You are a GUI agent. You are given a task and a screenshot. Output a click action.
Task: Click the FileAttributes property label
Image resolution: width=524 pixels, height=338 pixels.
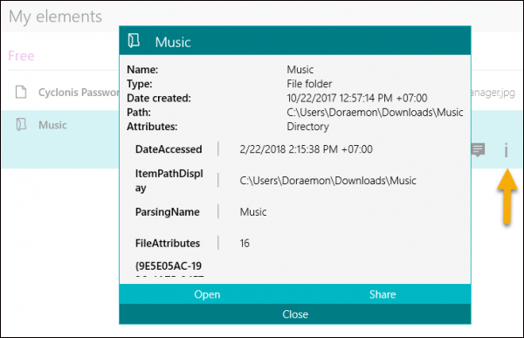[168, 243]
